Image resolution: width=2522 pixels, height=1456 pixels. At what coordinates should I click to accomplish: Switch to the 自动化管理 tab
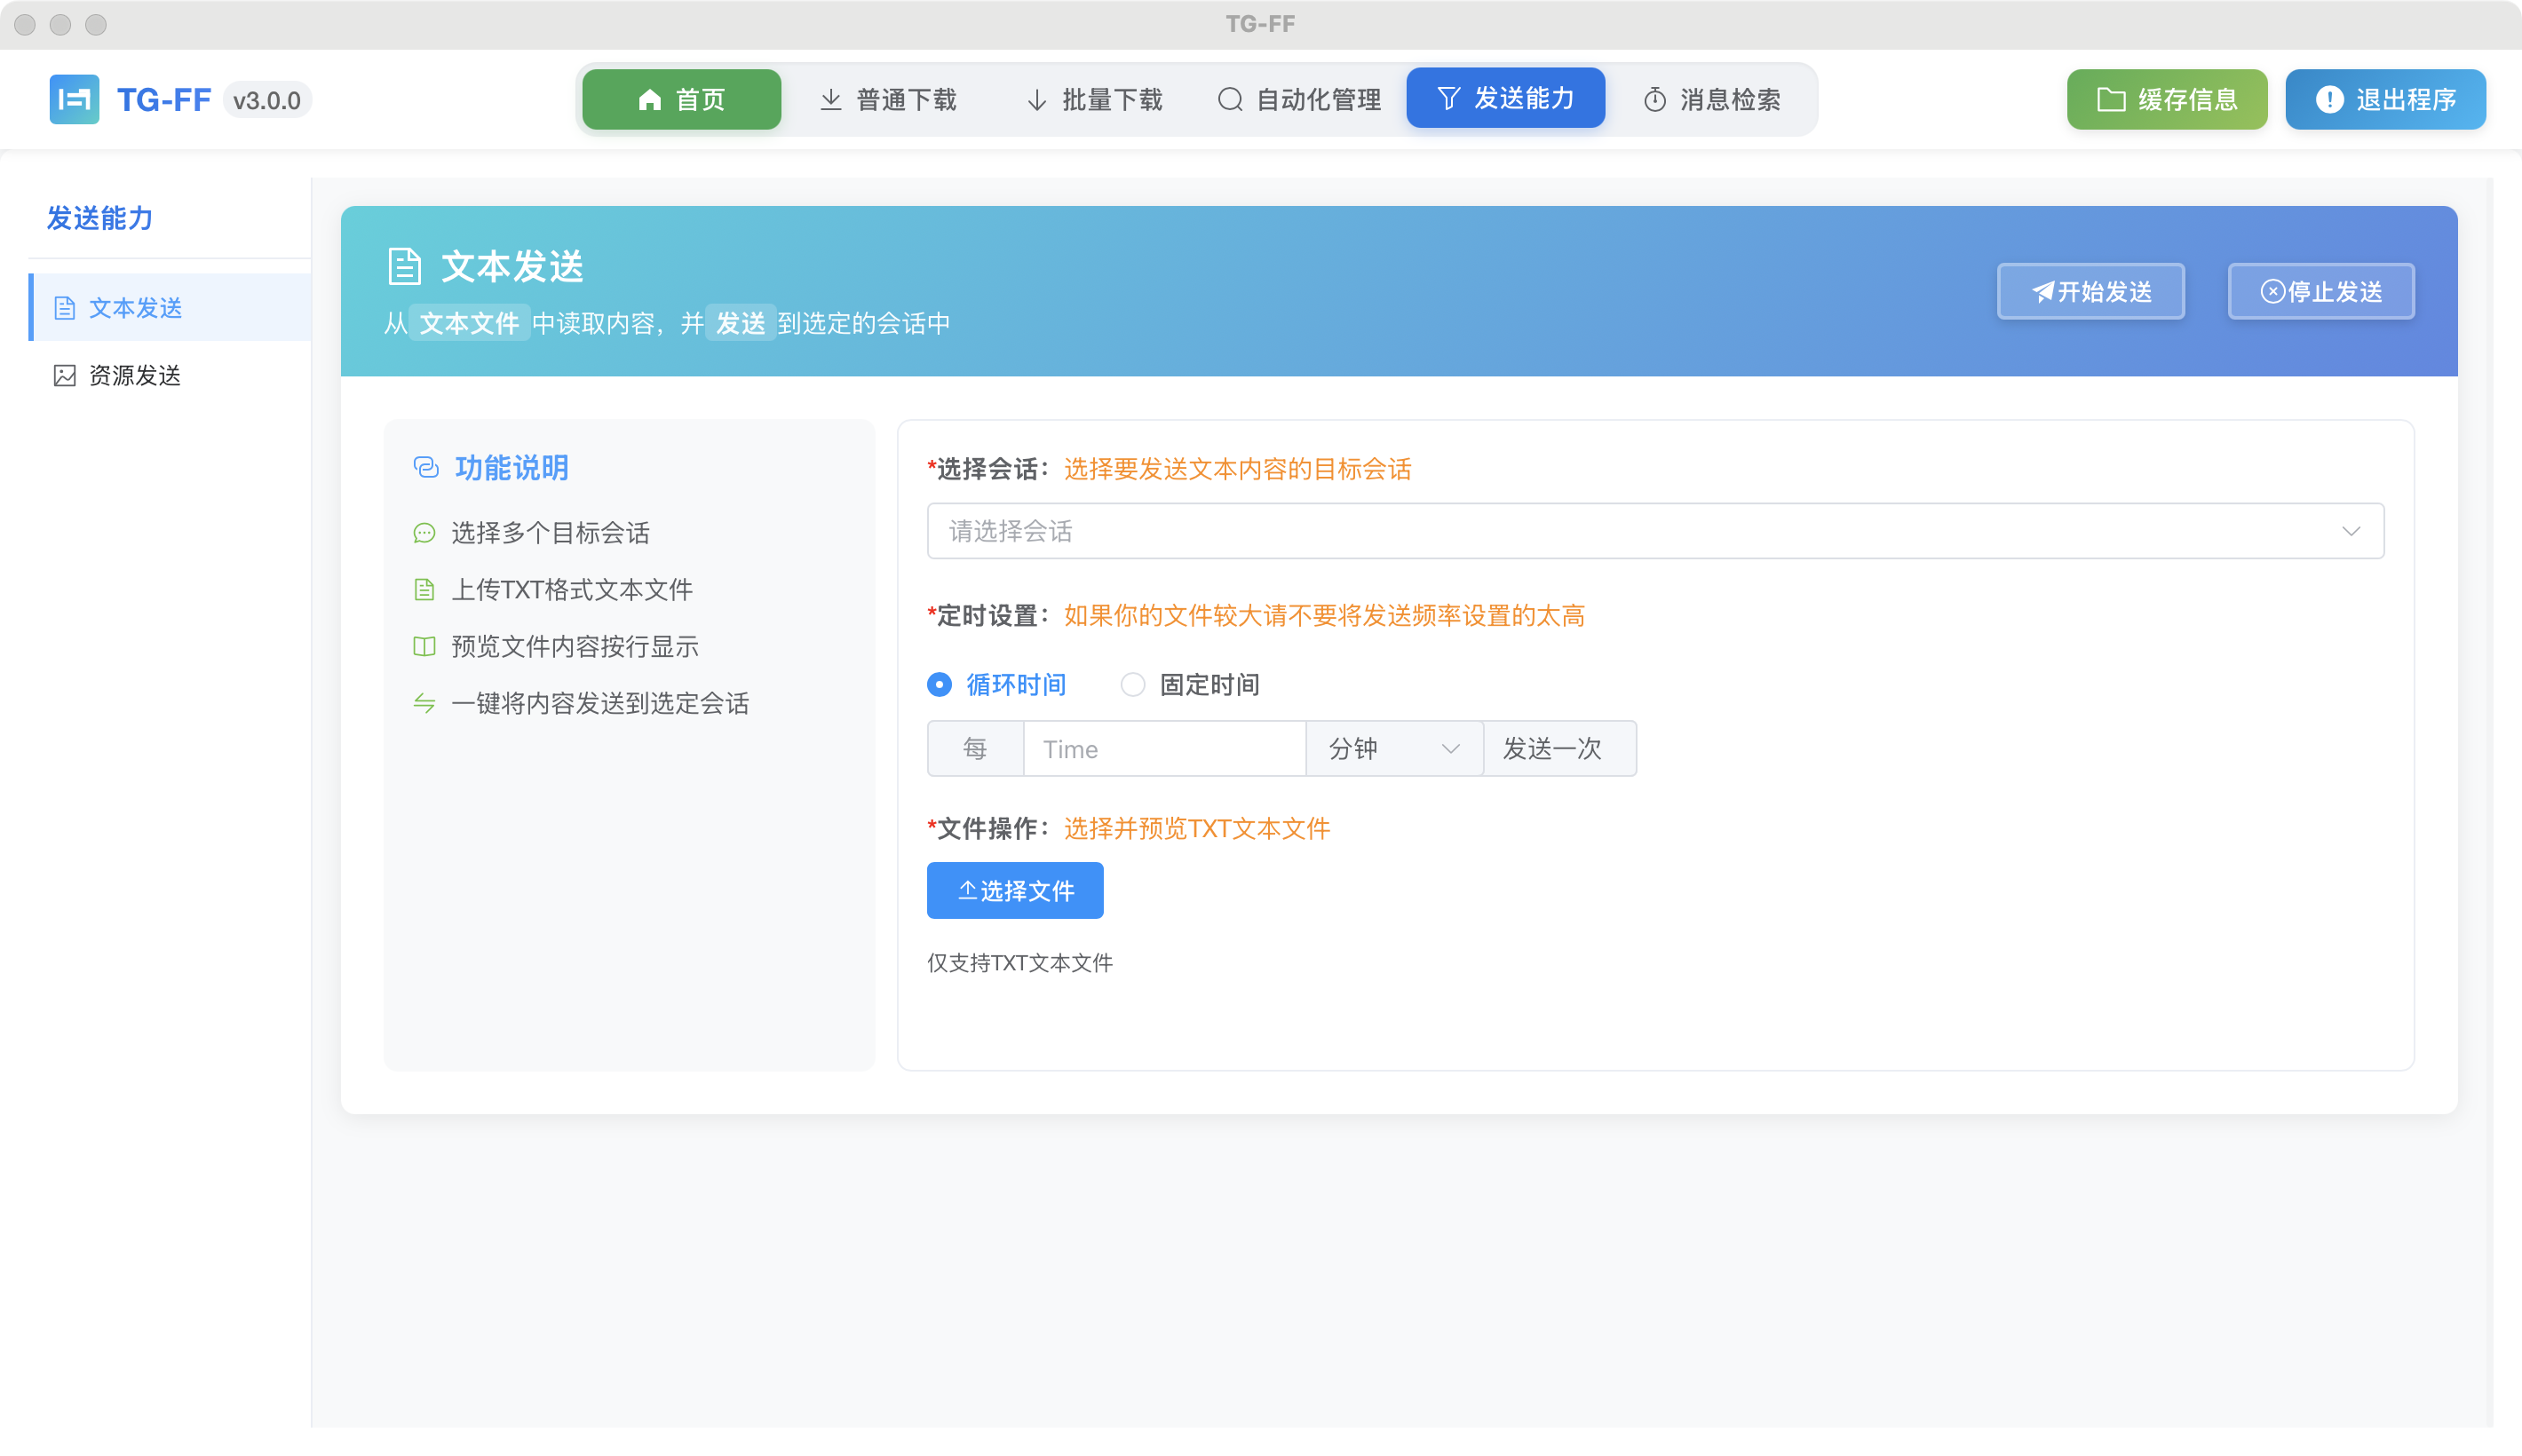click(x=1298, y=98)
